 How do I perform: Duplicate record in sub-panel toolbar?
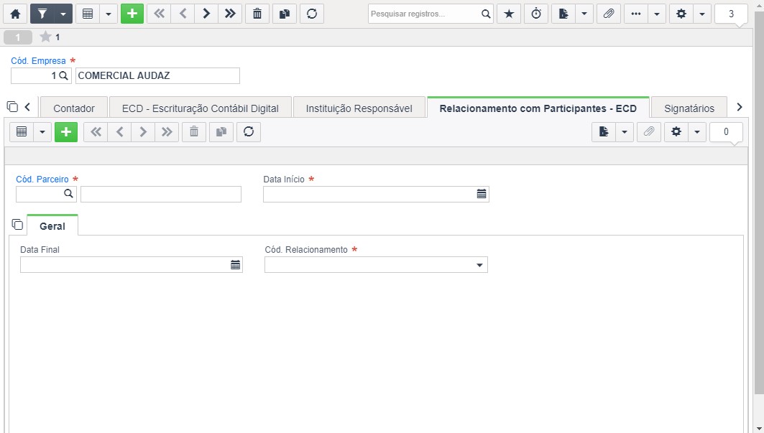221,131
